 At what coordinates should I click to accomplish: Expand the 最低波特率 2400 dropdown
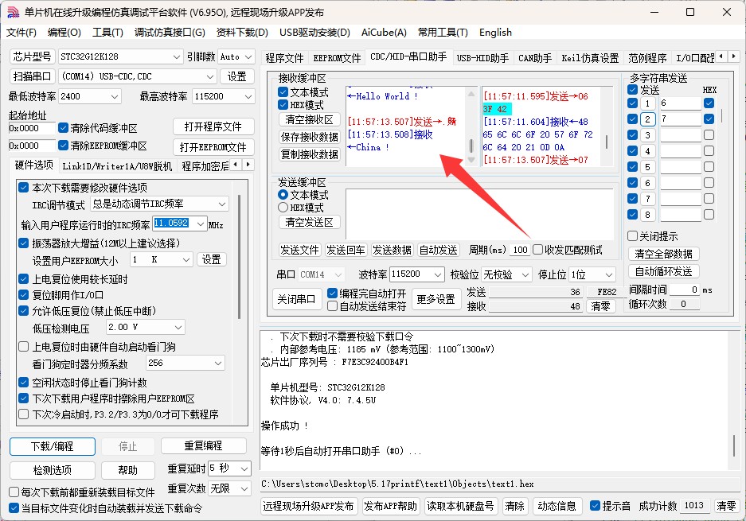(115, 96)
